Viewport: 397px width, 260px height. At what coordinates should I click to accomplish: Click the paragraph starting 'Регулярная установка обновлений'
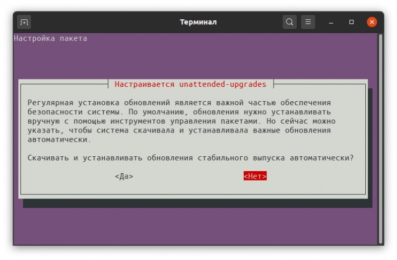click(181, 121)
